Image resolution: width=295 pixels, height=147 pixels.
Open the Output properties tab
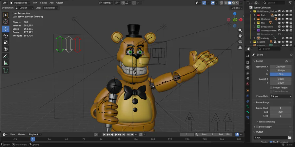pos(248,68)
